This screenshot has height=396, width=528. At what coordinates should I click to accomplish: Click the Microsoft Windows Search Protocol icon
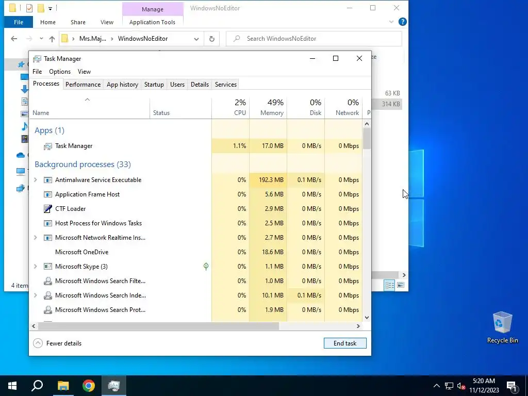(48, 310)
